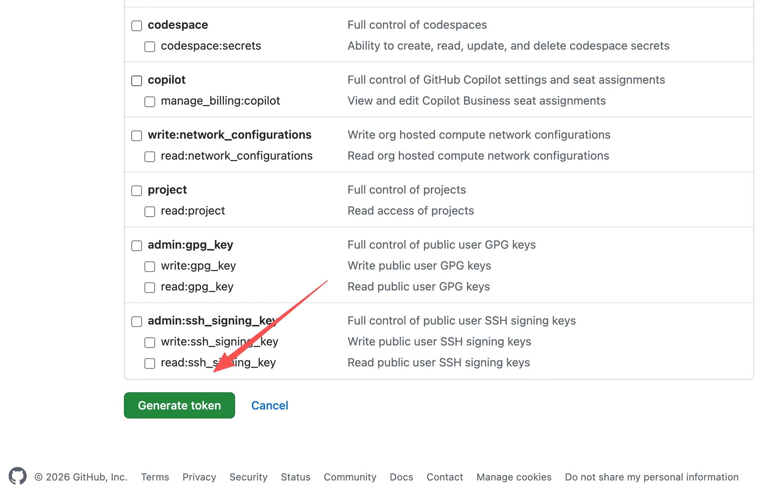Tick the copilot scope checkbox
This screenshot has width=764, height=494.
(137, 81)
